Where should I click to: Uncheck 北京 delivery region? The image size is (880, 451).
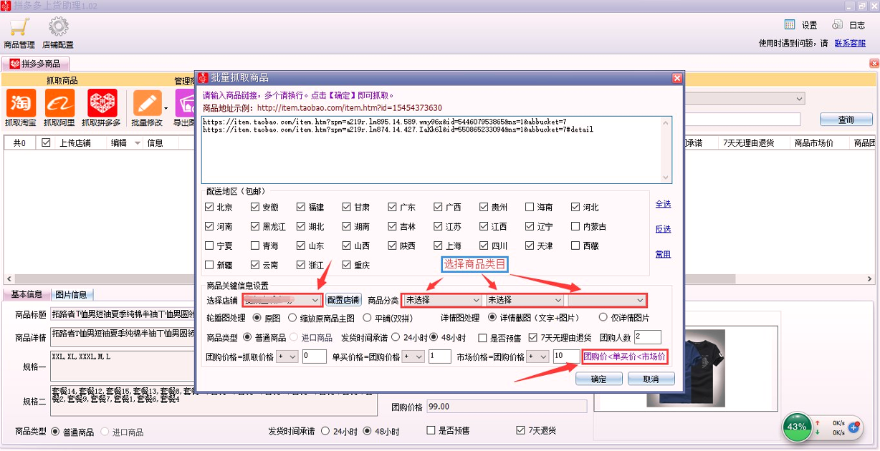[209, 208]
